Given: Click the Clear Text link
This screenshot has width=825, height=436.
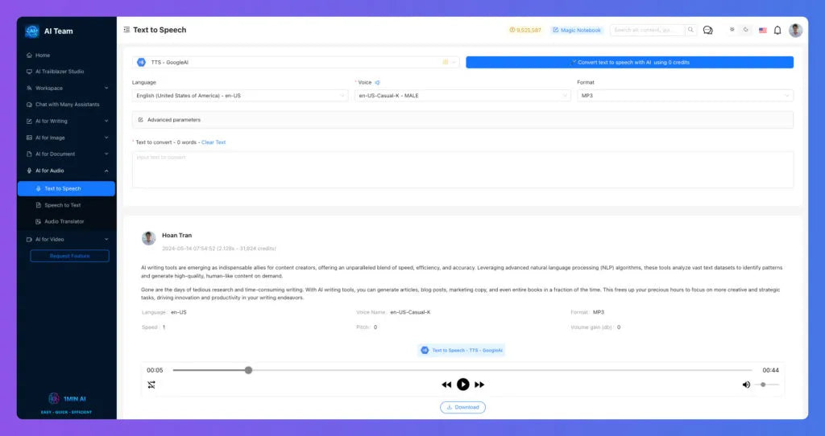Looking at the screenshot, I should 213,142.
